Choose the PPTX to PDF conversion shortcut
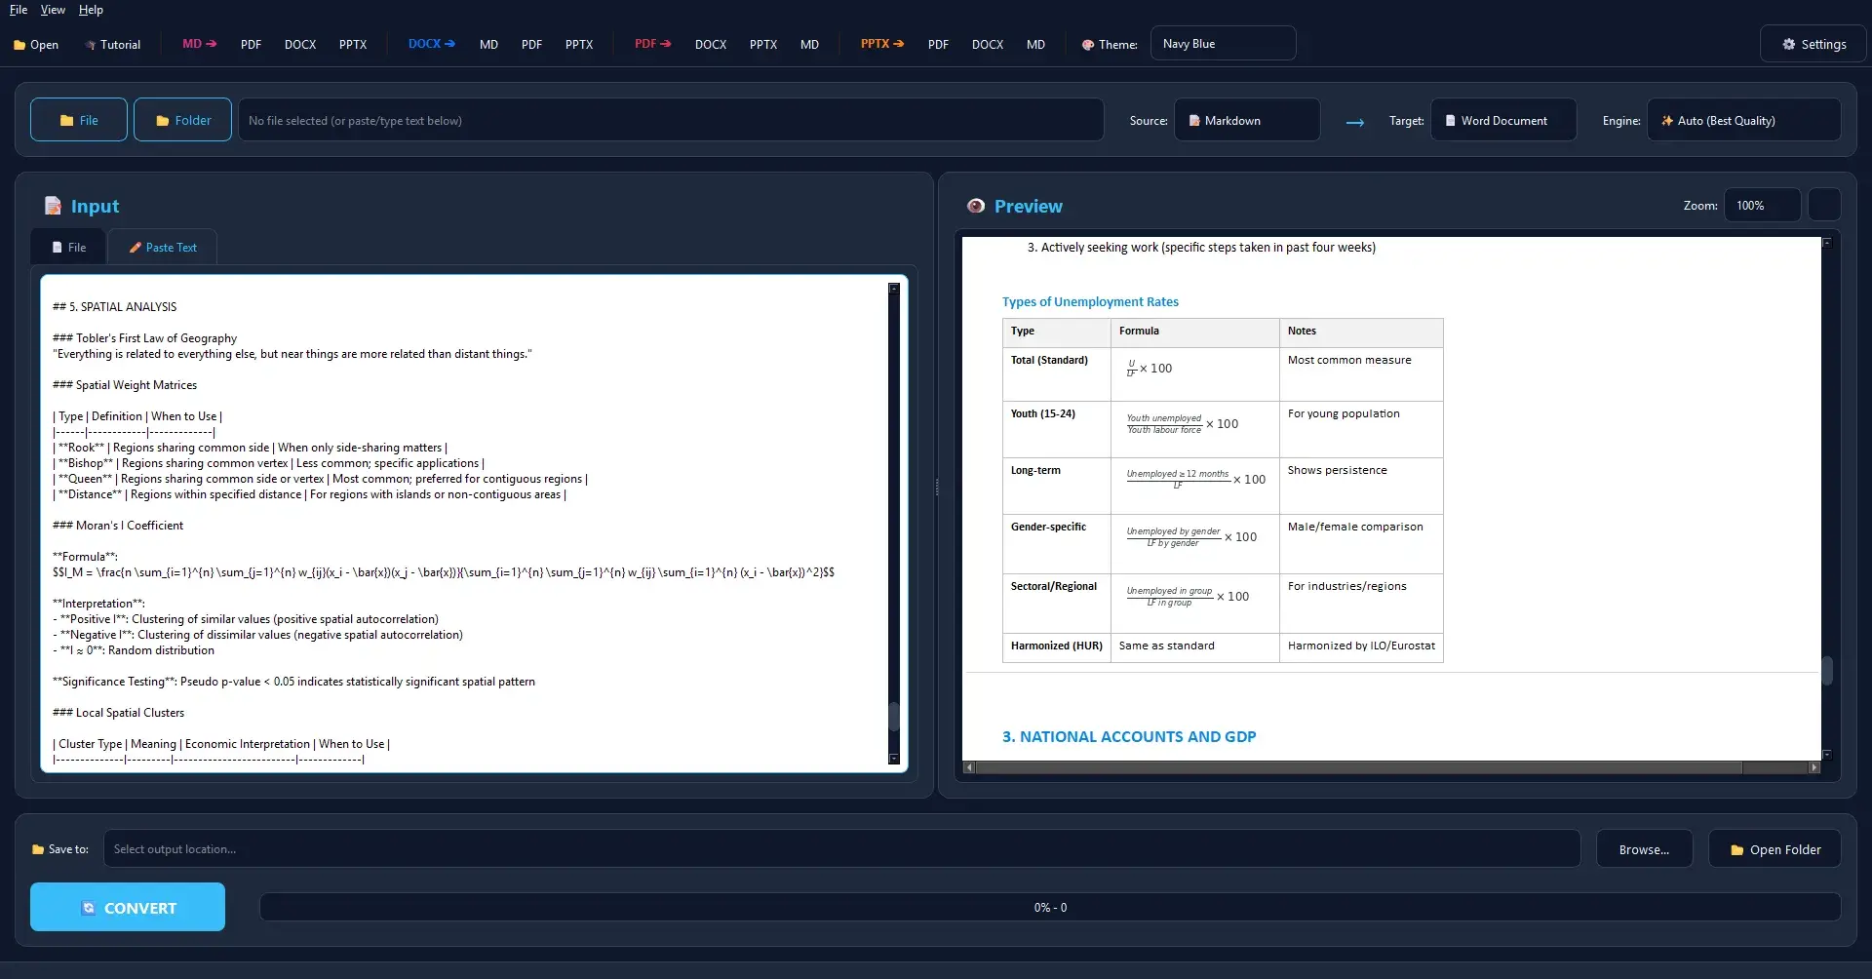Image resolution: width=1872 pixels, height=979 pixels. click(x=938, y=44)
